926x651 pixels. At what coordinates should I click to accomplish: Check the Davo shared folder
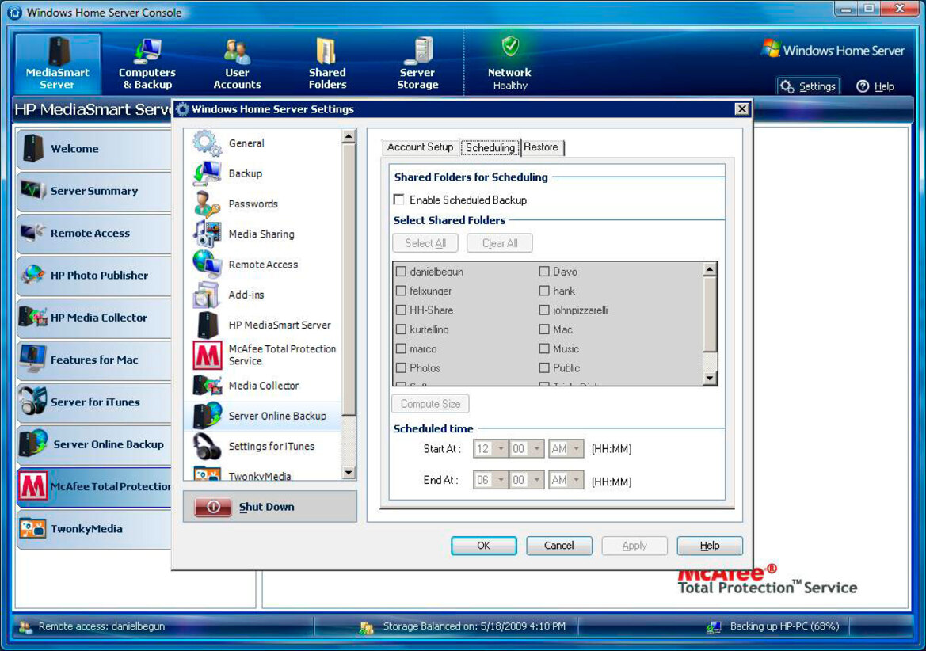point(544,272)
